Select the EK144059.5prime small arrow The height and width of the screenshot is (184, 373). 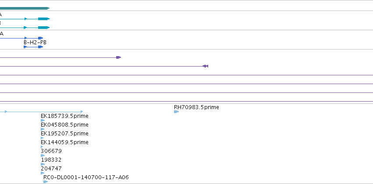click(x=42, y=147)
